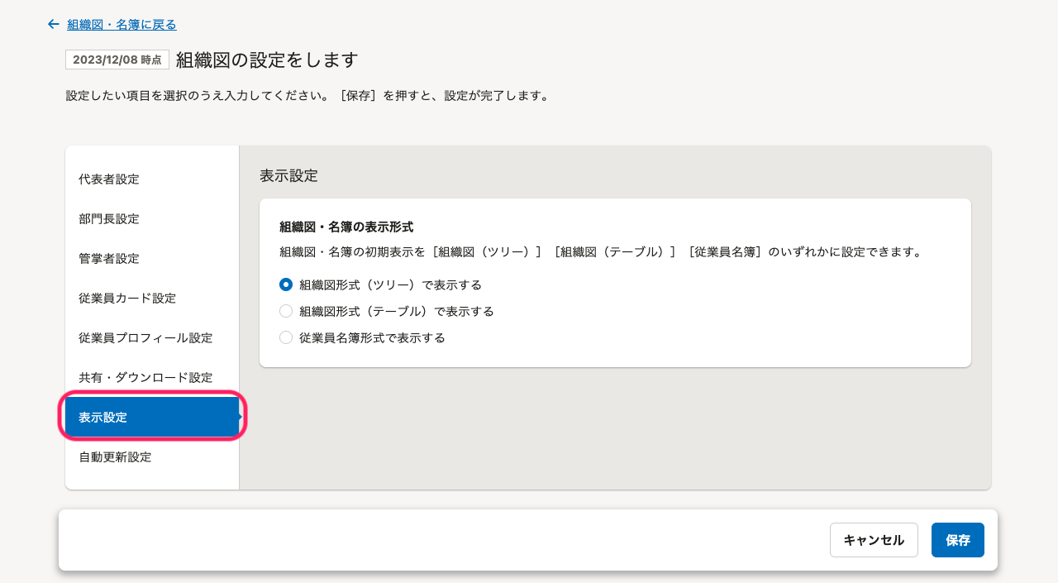This screenshot has height=583, width=1058.
Task: Select the 管掌者設定 menu item
Action: pyautogui.click(x=109, y=259)
